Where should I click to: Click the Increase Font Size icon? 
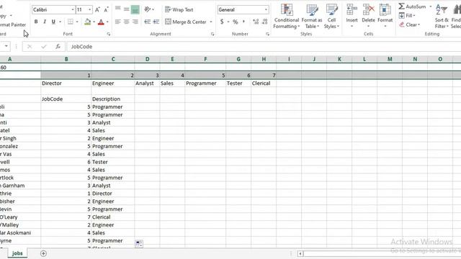[97, 9]
